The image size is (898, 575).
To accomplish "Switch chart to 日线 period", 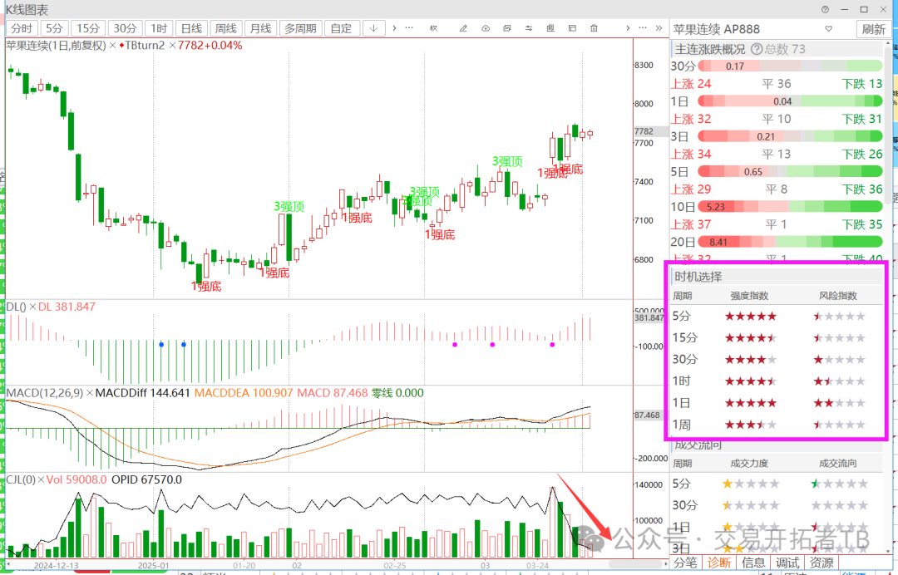I will coord(192,28).
